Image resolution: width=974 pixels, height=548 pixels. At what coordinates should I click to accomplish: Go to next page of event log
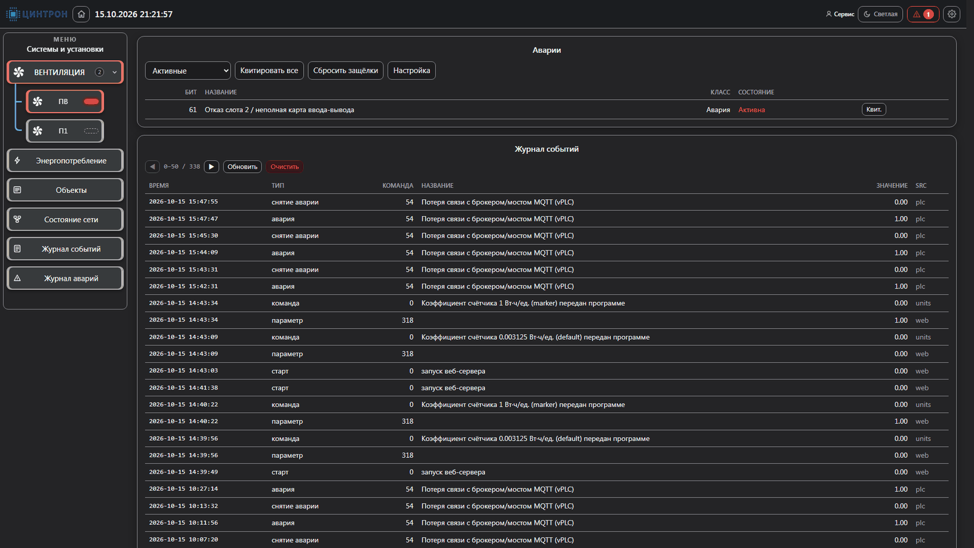point(211,166)
